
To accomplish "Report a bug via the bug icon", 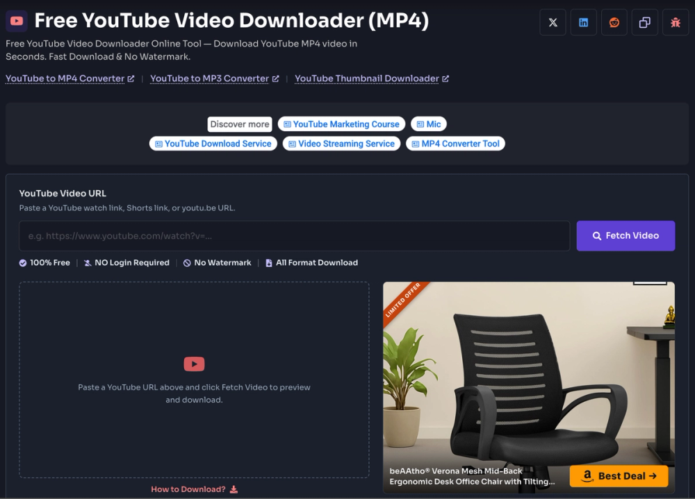I will coord(675,22).
